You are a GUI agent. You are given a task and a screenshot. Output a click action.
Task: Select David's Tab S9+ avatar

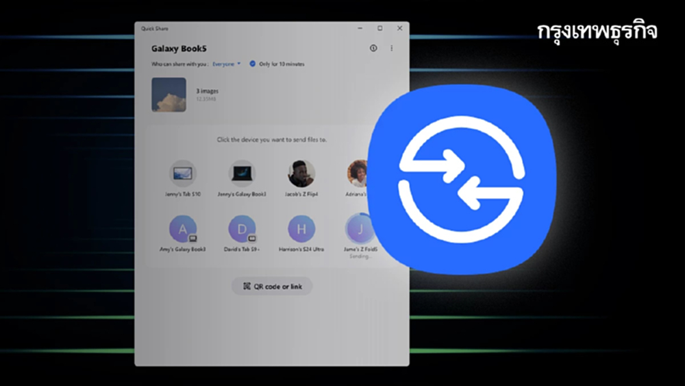pyautogui.click(x=242, y=228)
